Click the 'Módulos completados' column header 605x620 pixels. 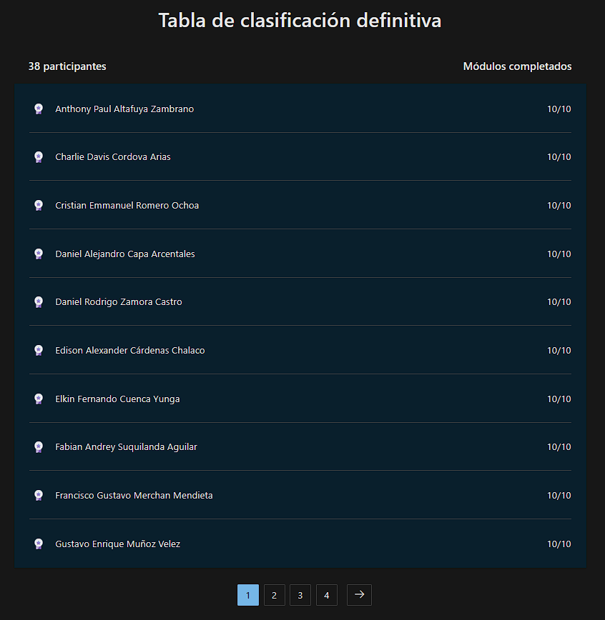pyautogui.click(x=517, y=66)
